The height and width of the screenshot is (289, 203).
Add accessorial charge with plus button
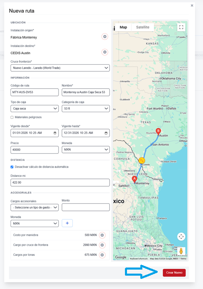(x=67, y=223)
